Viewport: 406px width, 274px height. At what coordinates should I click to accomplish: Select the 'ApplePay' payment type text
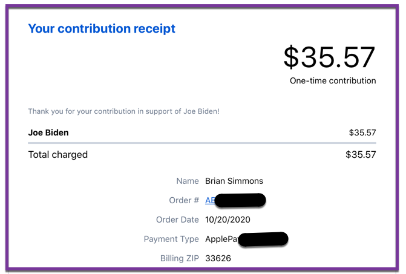tap(222, 239)
